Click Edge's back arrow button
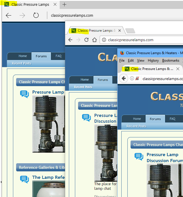The image size is (183, 197). coord(9,16)
